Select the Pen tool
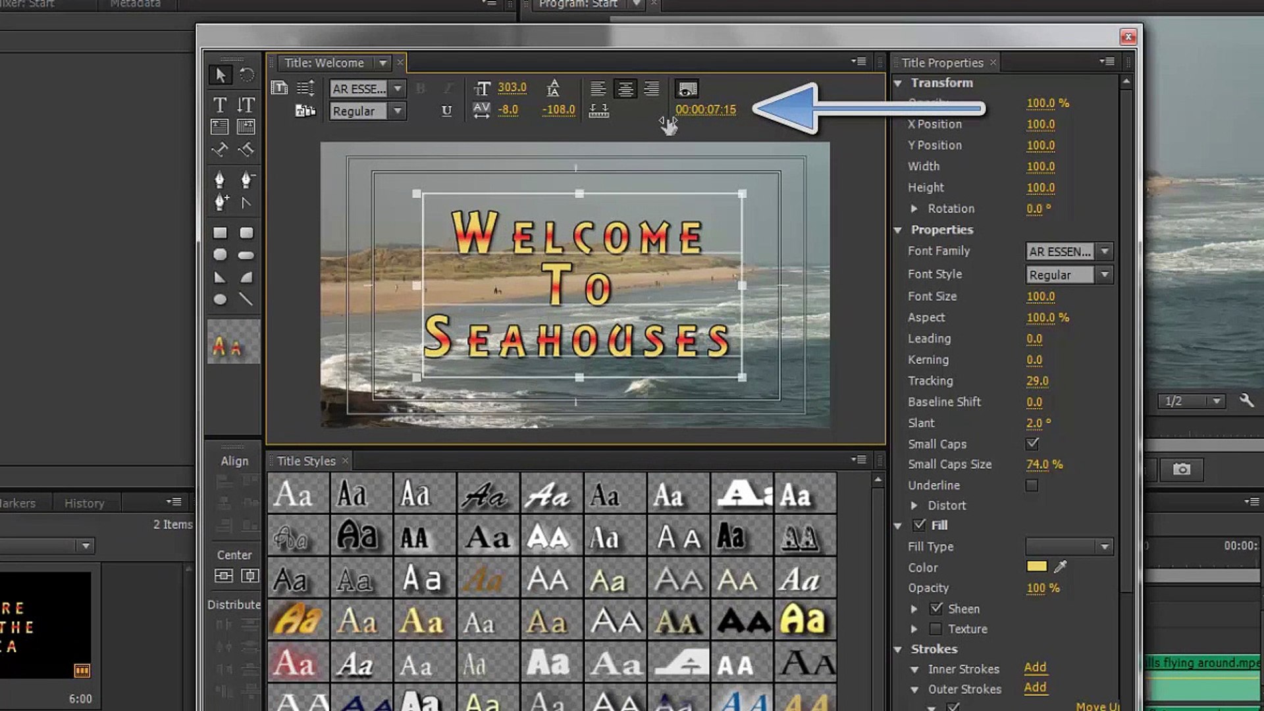1264x711 pixels. coord(220,179)
